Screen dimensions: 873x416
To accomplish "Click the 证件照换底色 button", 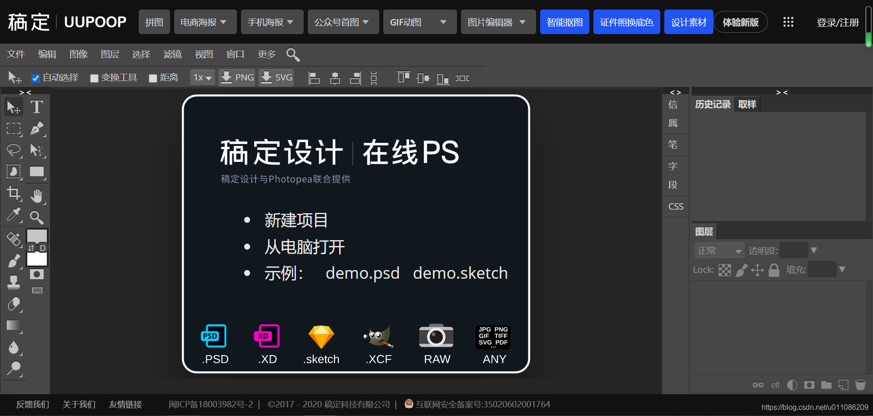I will pos(627,22).
